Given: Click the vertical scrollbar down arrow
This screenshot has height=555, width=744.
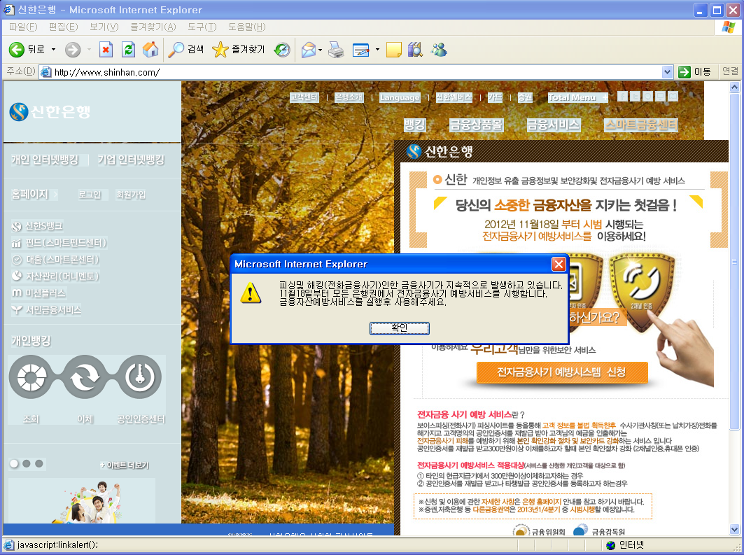Looking at the screenshot, I should [x=734, y=529].
